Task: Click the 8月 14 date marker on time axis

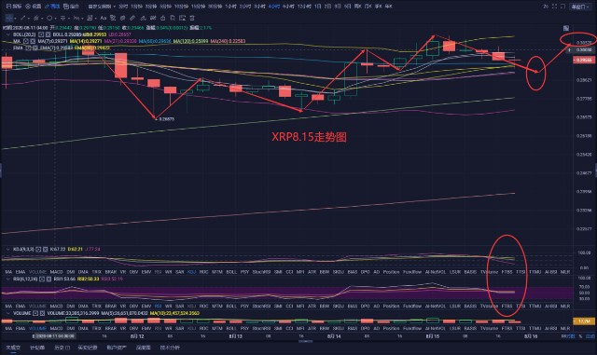Action: (x=334, y=336)
